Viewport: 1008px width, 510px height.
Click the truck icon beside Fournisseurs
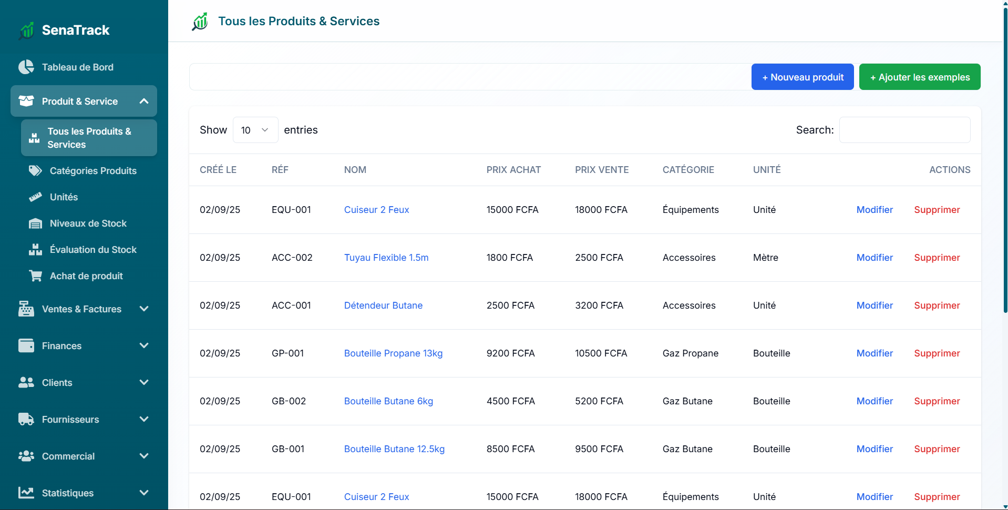[x=26, y=420]
